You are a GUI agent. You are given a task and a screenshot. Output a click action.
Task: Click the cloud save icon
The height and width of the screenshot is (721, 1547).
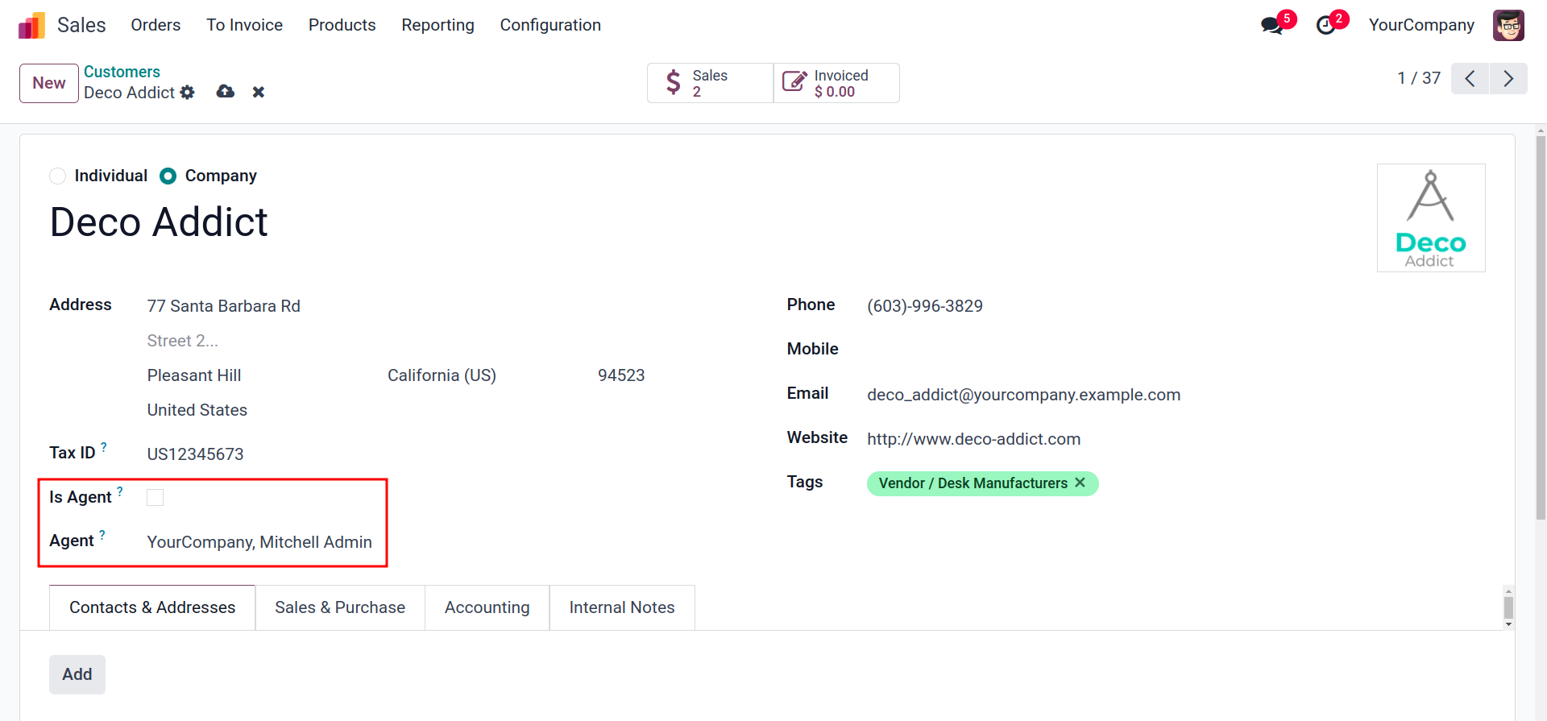[x=226, y=92]
